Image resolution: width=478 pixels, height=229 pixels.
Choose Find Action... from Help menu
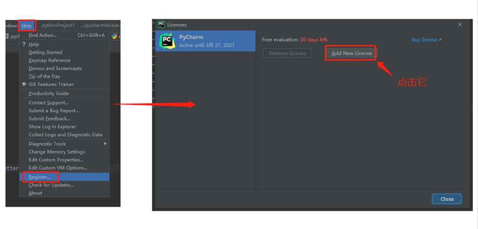pos(64,35)
